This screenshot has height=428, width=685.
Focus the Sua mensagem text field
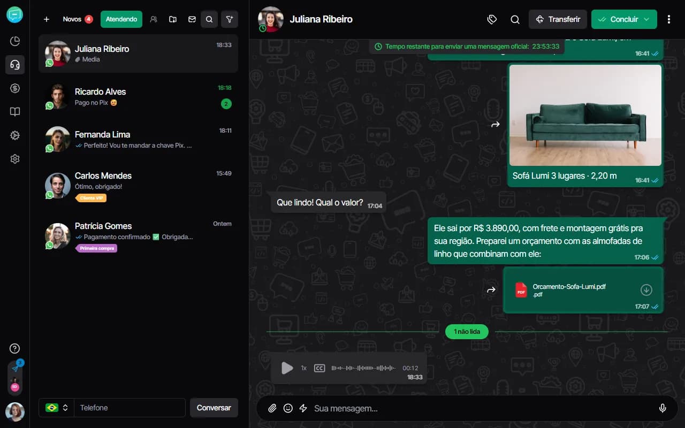click(x=482, y=408)
